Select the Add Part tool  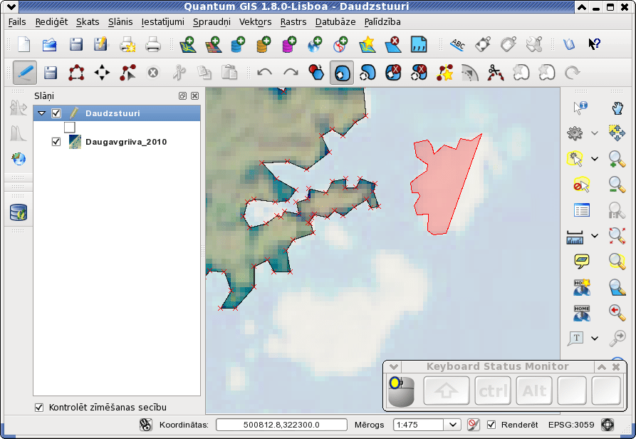pos(367,73)
